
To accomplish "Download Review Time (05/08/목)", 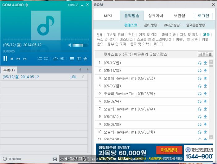I will 205,94.
